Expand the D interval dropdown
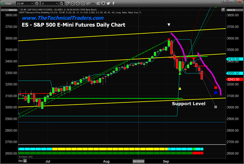Image resolution: width=244 pixels, height=164 pixels. point(49,3)
